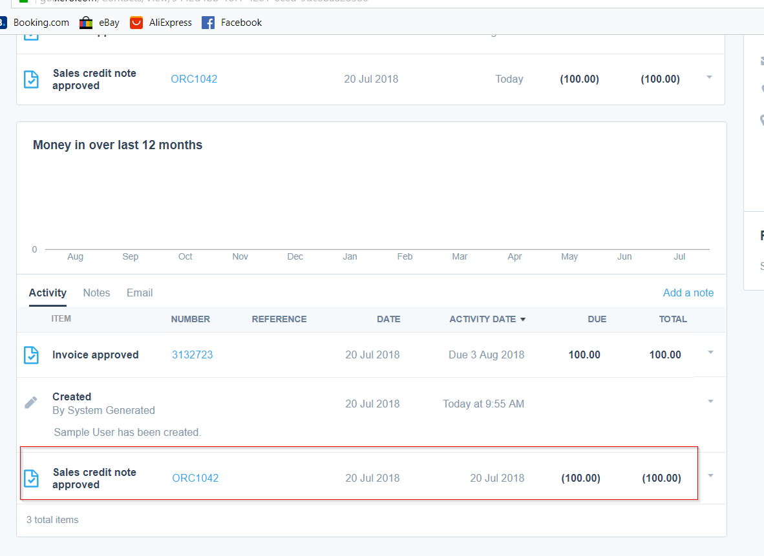Click document icon beside Invoice approved
This screenshot has width=764, height=556.
click(31, 355)
